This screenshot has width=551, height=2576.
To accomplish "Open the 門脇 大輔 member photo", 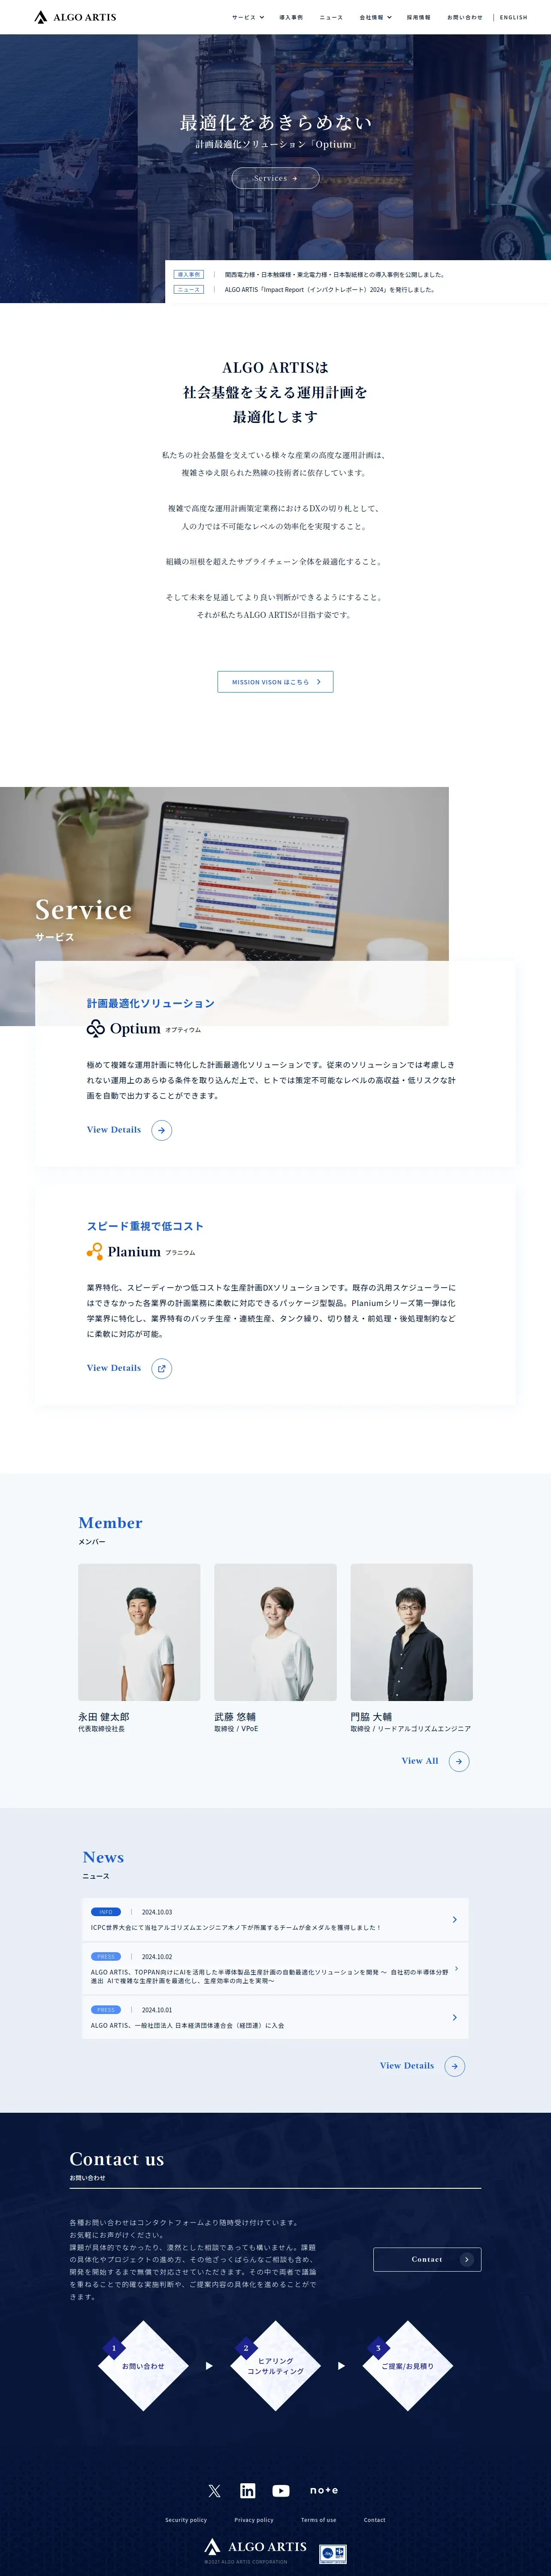I will pyautogui.click(x=411, y=1632).
